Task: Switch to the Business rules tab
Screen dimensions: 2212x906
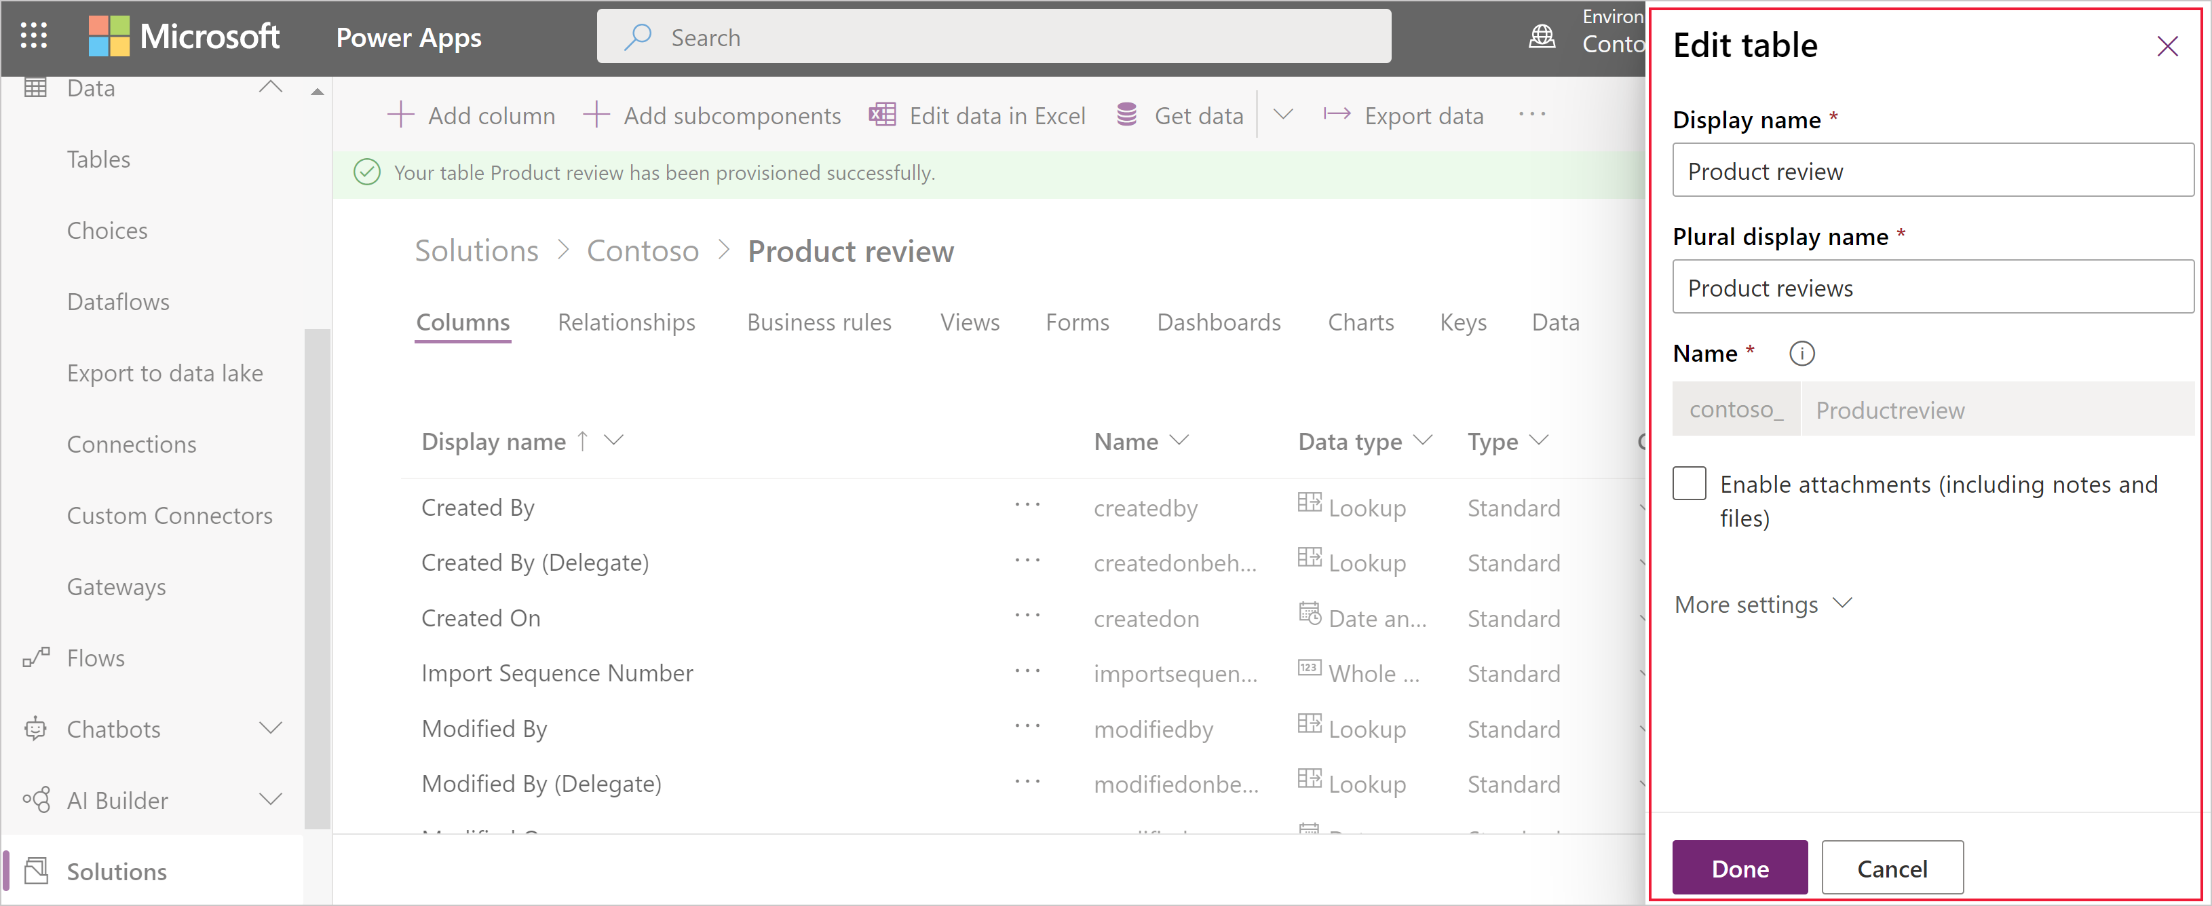Action: (820, 322)
